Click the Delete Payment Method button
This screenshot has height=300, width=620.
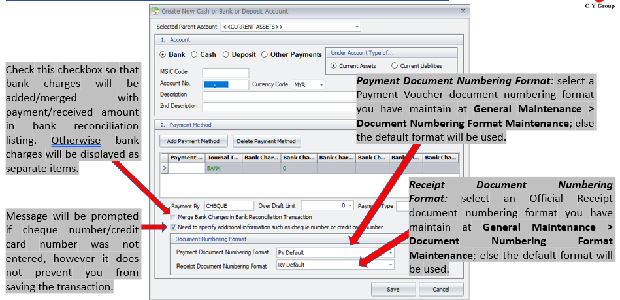266,141
